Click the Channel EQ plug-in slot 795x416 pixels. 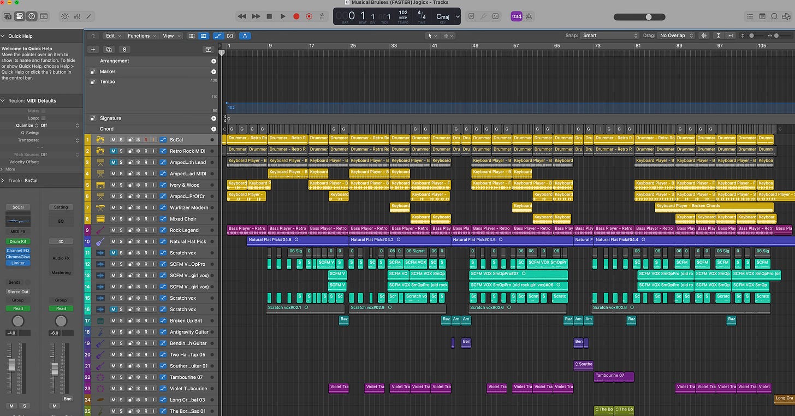(x=18, y=251)
